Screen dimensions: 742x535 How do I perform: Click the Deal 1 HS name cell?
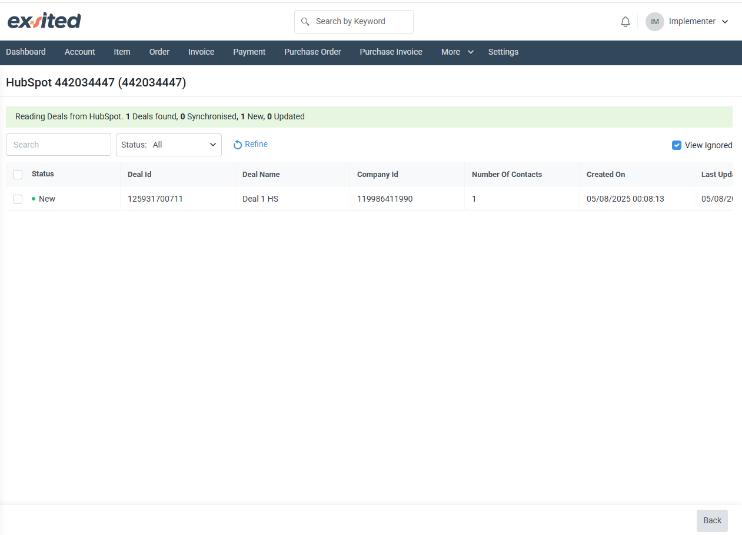[260, 199]
